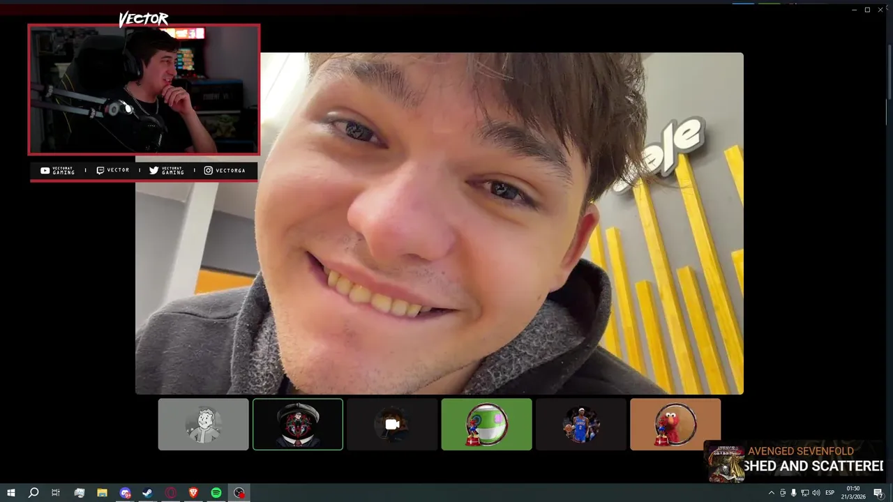Viewport: 893px width, 502px height.
Task: Open the volume control tray icon
Action: tap(816, 493)
